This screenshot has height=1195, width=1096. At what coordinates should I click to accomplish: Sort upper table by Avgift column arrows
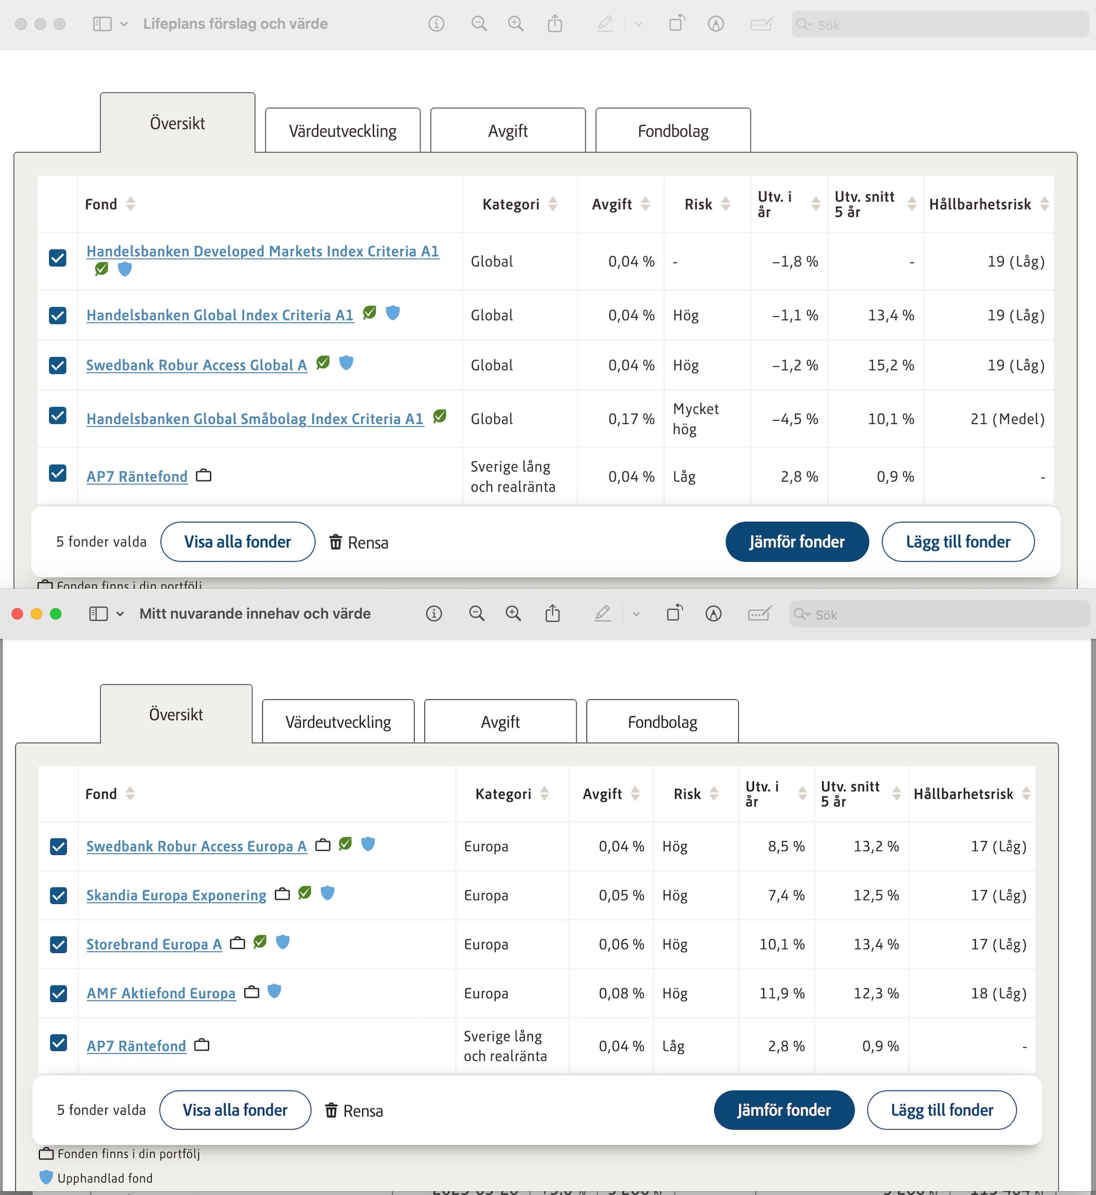(x=645, y=204)
